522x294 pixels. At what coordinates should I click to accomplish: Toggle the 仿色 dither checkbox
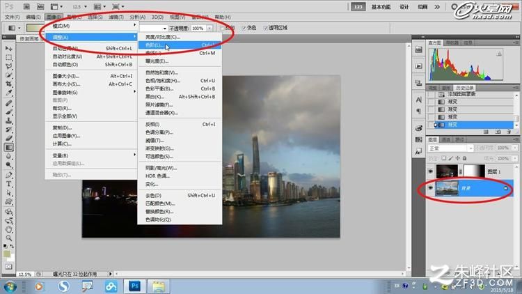(x=244, y=28)
